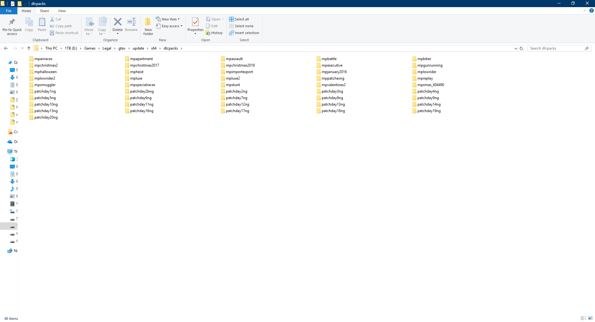The height and width of the screenshot is (322, 595).
Task: Open OneDrive in navigation pane
Action: [x=13, y=142]
